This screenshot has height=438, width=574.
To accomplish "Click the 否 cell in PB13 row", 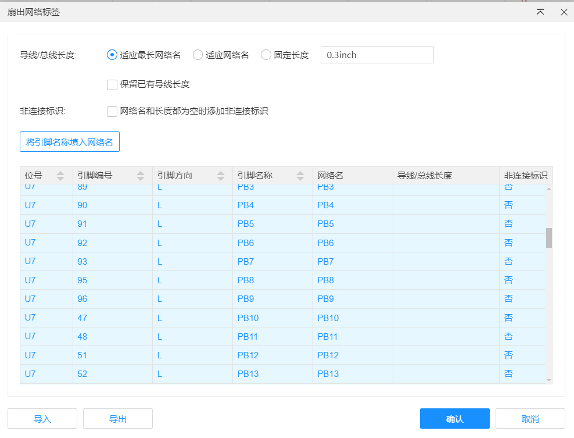I will 522,374.
